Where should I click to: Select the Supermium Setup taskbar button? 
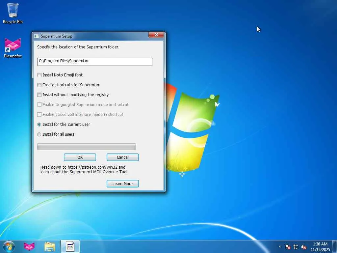pos(70,246)
